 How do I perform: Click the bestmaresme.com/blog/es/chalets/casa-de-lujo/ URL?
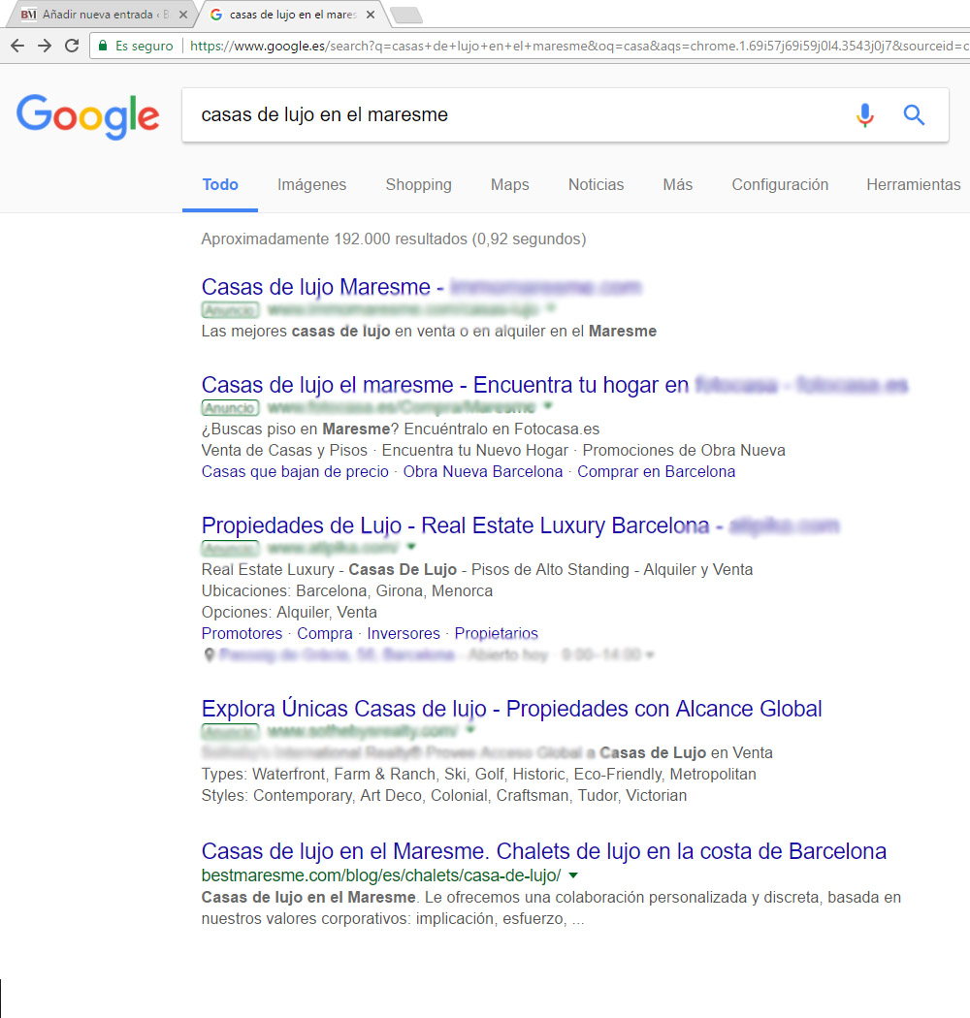tap(380, 875)
